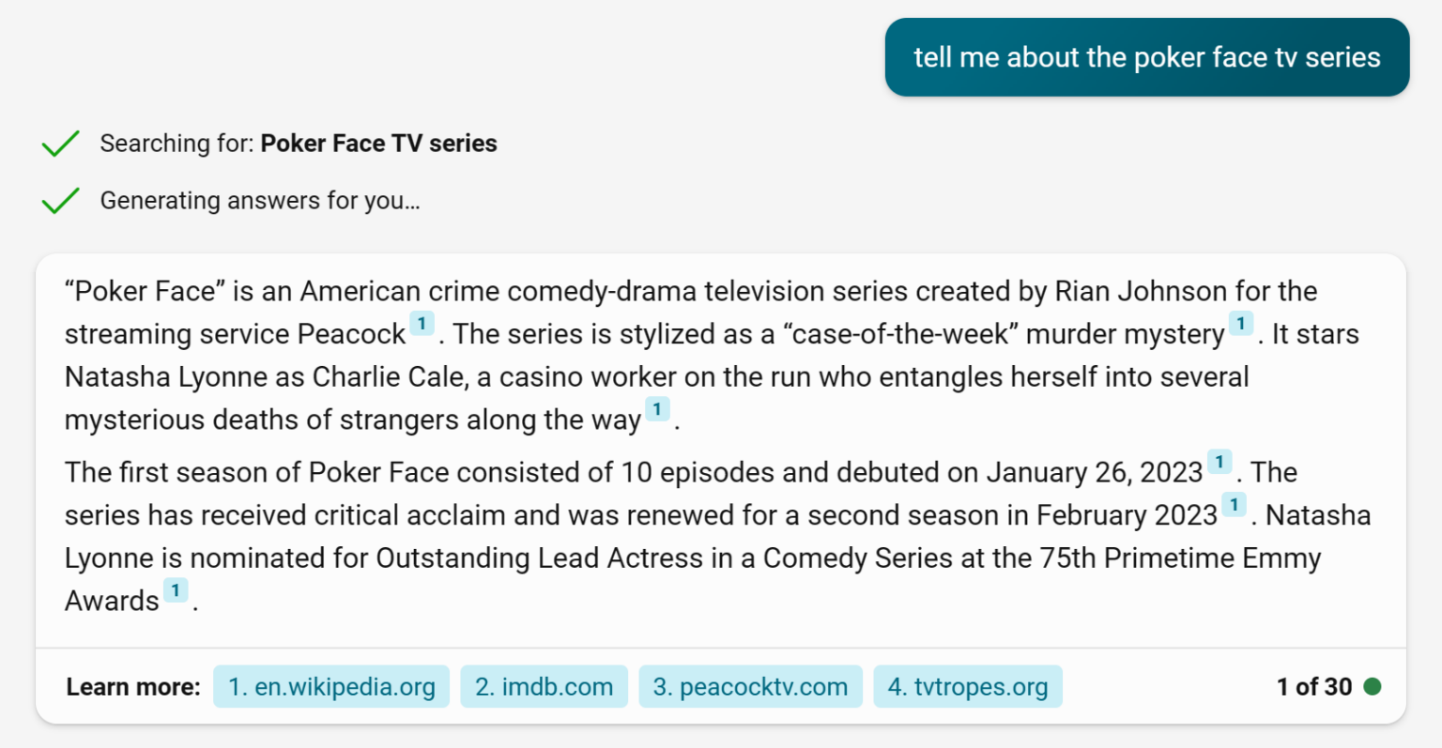Viewport: 1442px width, 748px height.
Task: Click citation superscript after "February 2023"
Action: pos(1234,505)
